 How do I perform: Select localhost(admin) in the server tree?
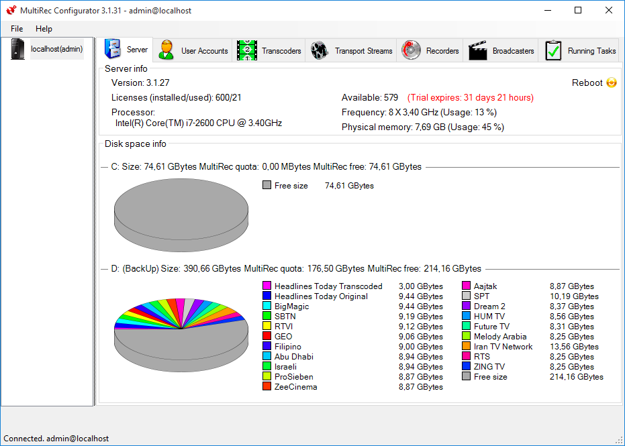pyautogui.click(x=57, y=49)
